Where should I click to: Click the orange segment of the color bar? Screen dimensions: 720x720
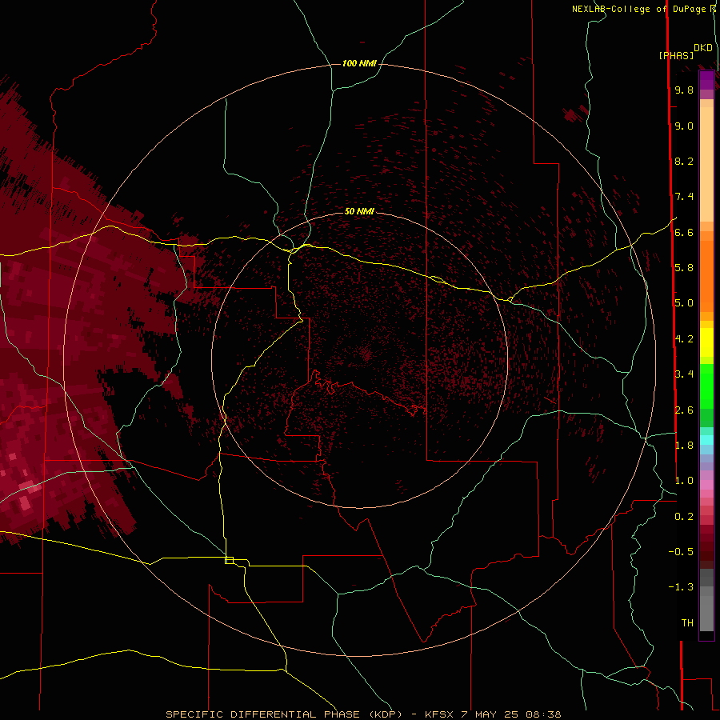[706, 277]
